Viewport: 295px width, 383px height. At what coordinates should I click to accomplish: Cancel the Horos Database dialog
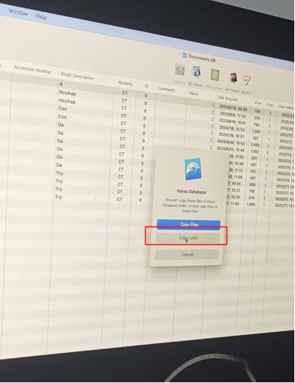tap(187, 255)
